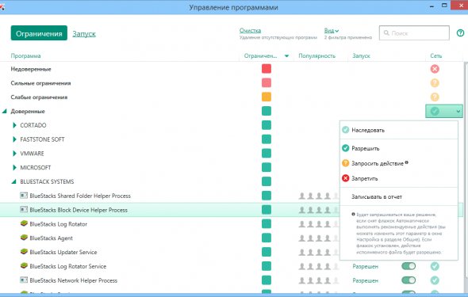Click the network prompt icon for Слабые ограничения
The image size is (468, 297).
(x=435, y=97)
